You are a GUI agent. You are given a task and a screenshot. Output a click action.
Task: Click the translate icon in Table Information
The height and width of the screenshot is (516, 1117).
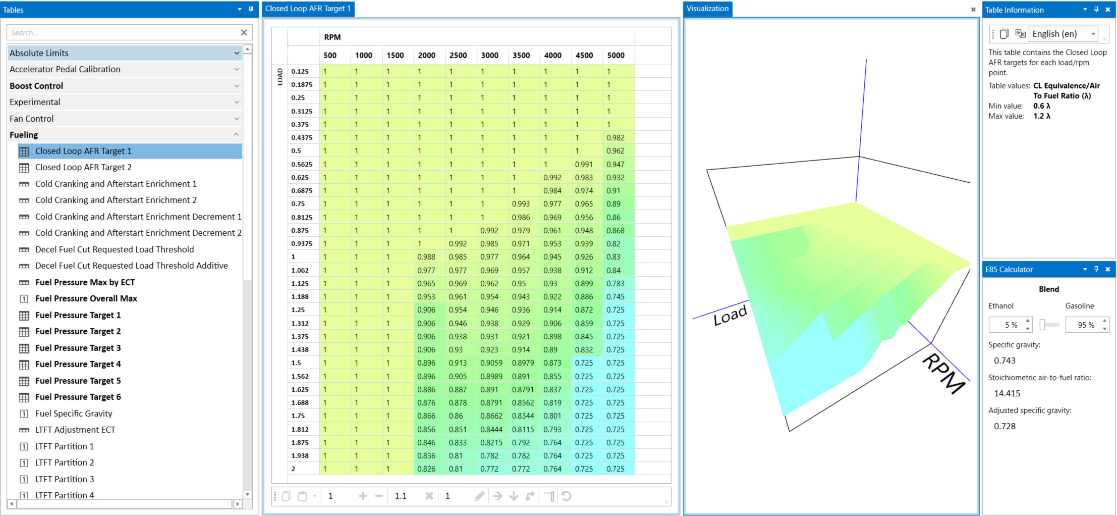point(1020,34)
